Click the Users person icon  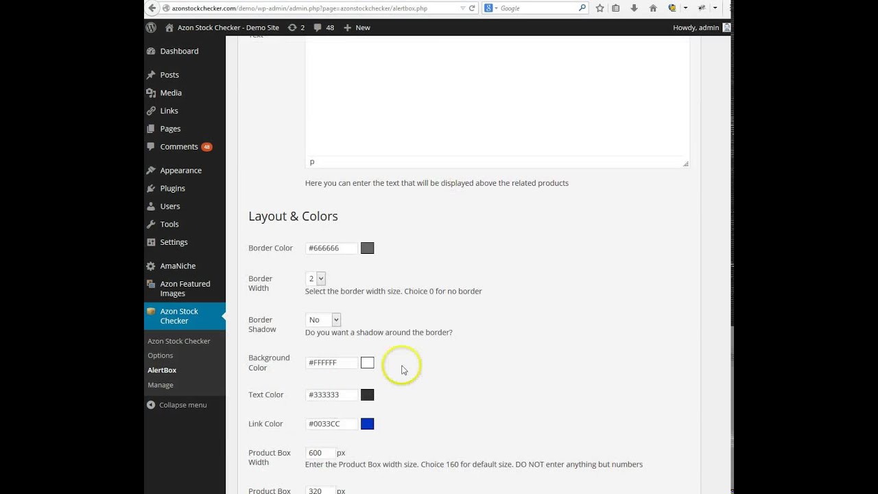(151, 206)
